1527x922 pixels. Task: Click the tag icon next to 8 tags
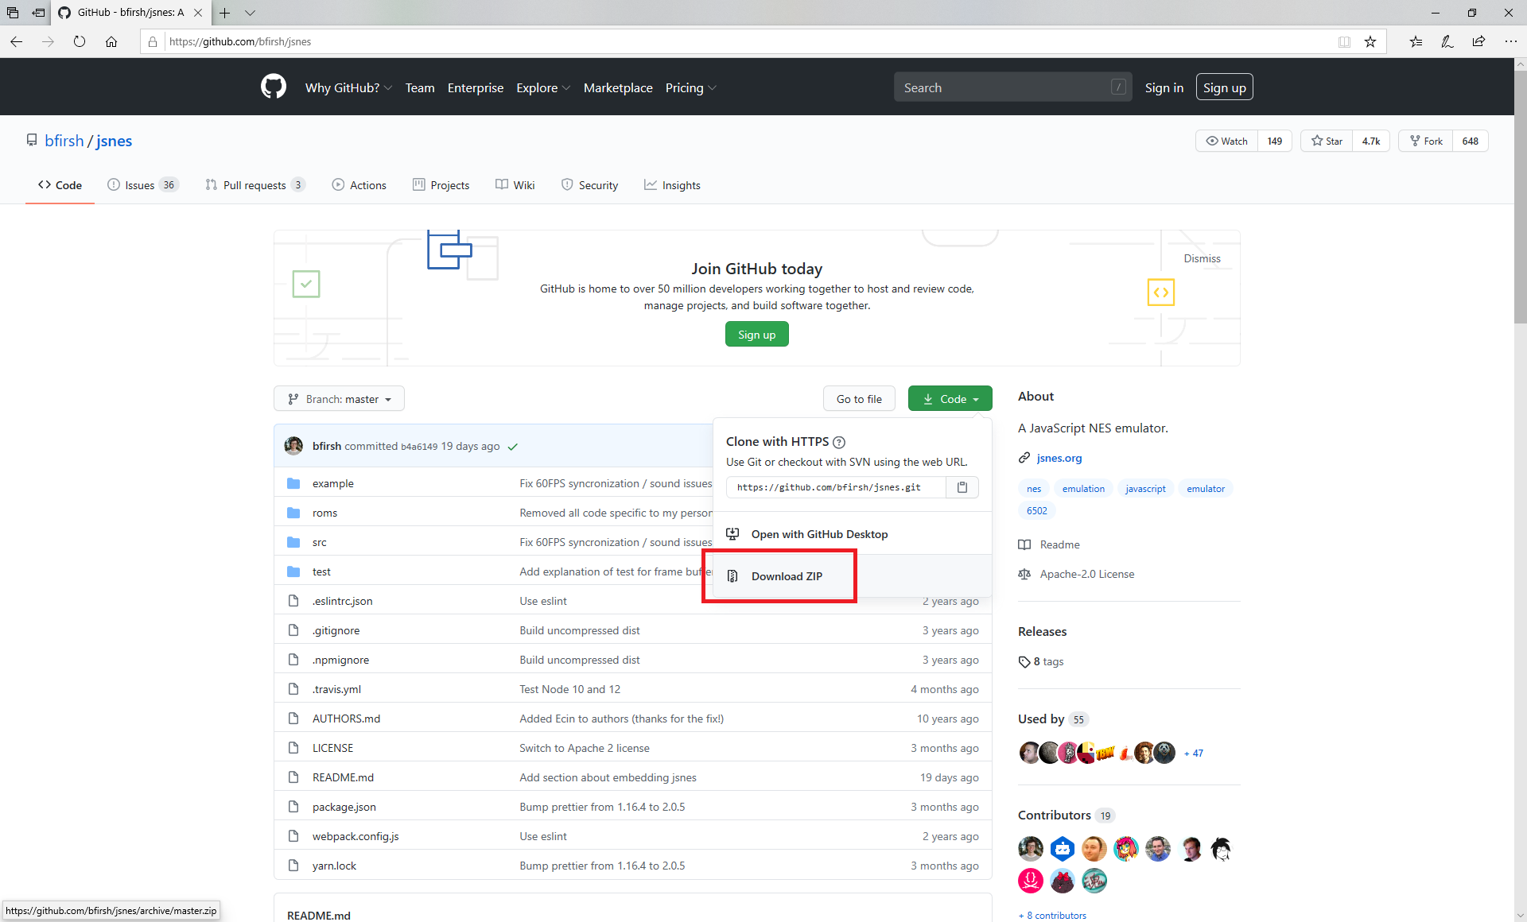(1024, 662)
